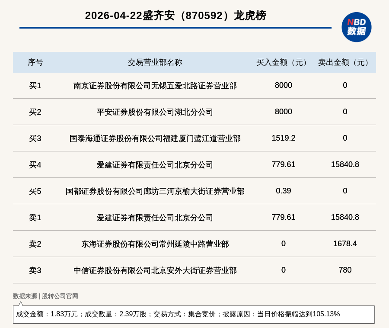Select 国都证券 廊坊三河京榆大街 营业部 name
This screenshot has height=328, width=389.
click(x=155, y=191)
